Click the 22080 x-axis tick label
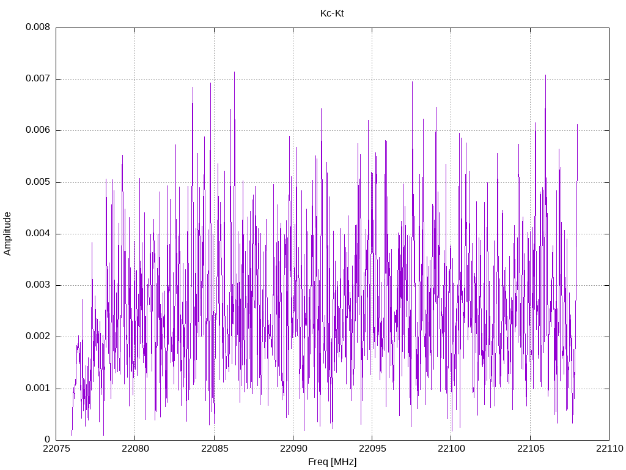 pos(135,449)
